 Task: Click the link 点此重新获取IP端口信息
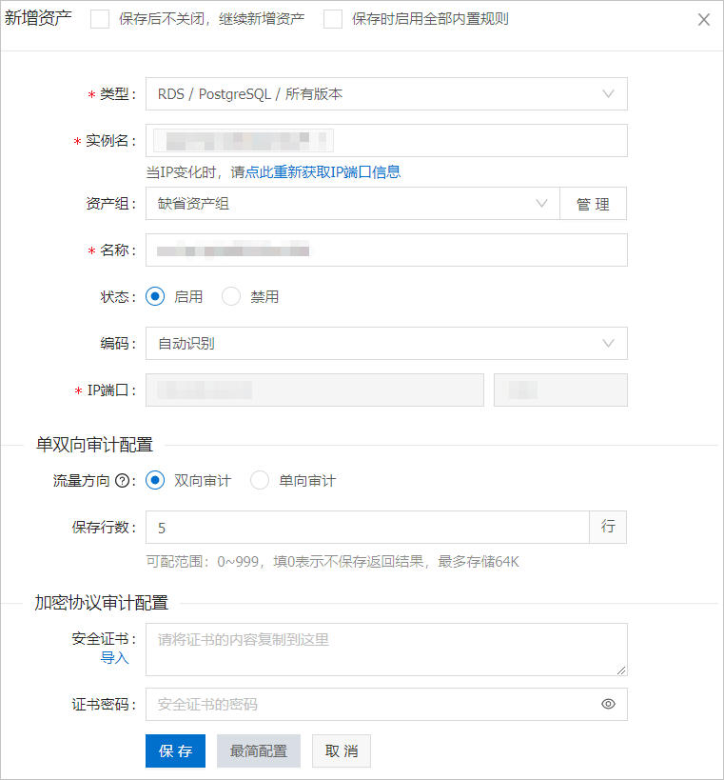(x=323, y=172)
